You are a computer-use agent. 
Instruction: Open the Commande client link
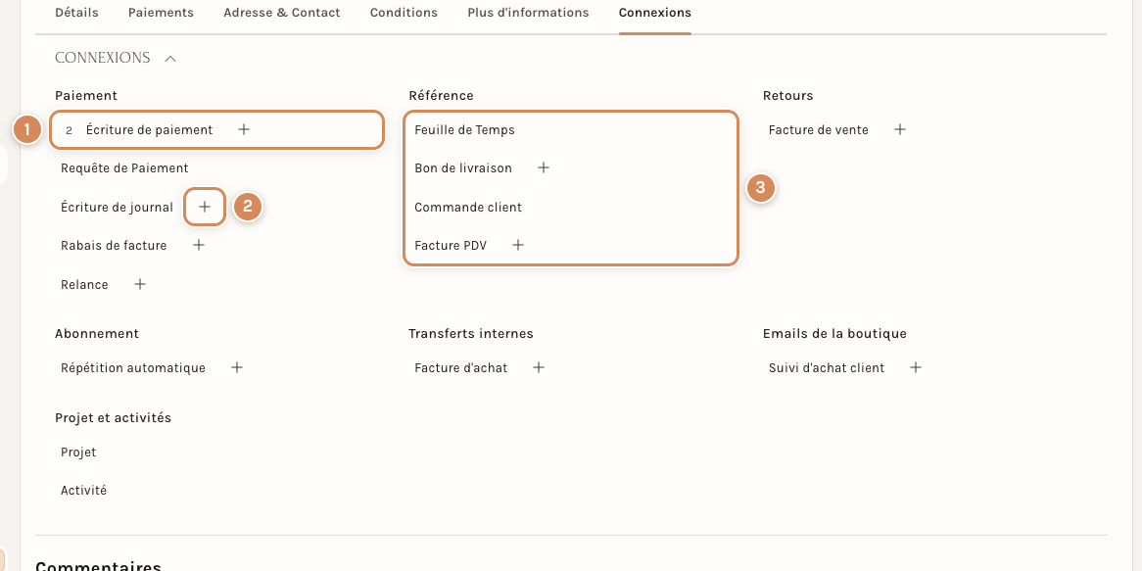(x=468, y=208)
